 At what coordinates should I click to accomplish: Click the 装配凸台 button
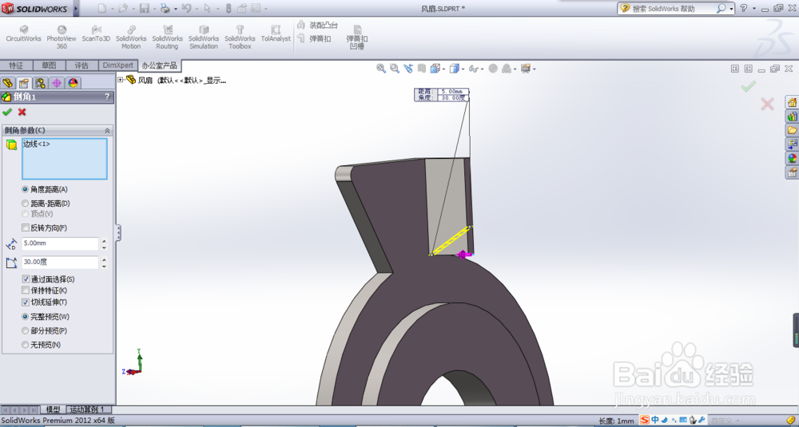318,25
